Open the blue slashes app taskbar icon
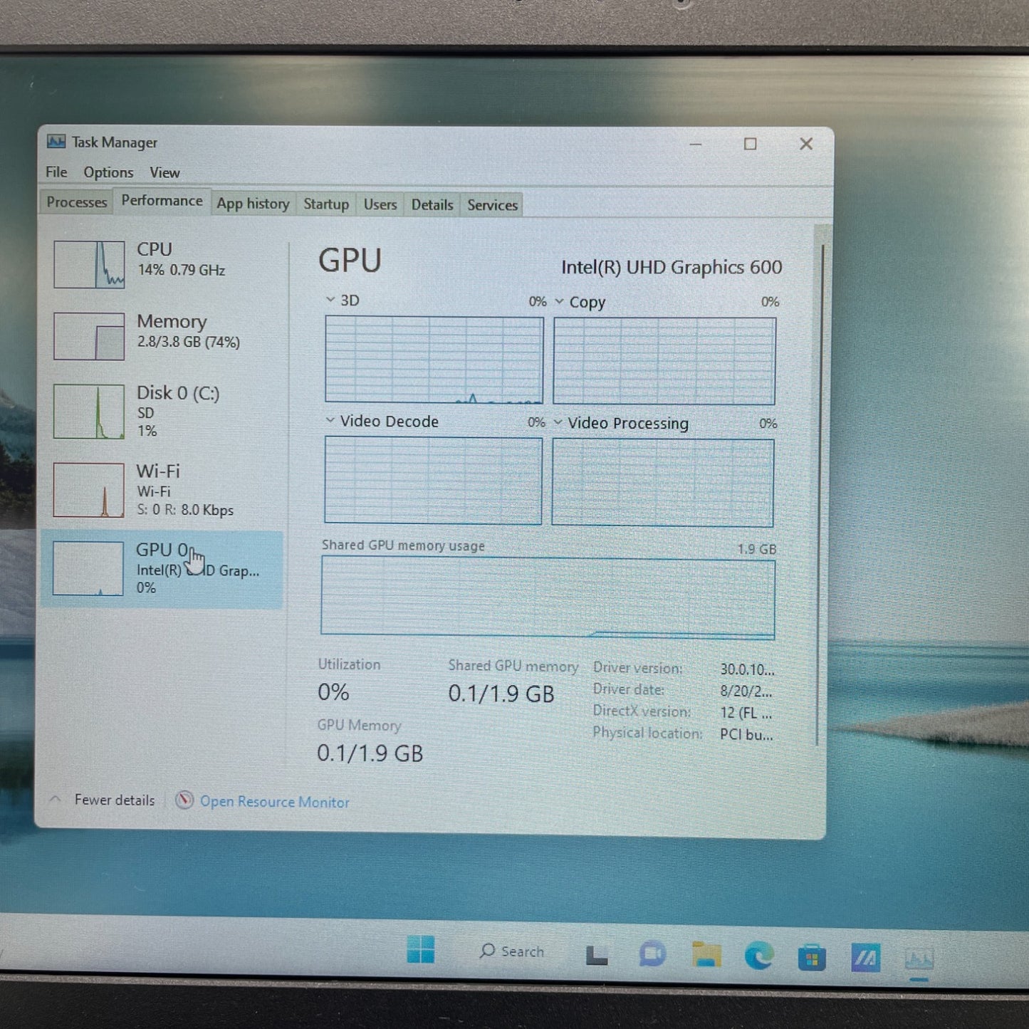1029x1029 pixels. point(866,958)
